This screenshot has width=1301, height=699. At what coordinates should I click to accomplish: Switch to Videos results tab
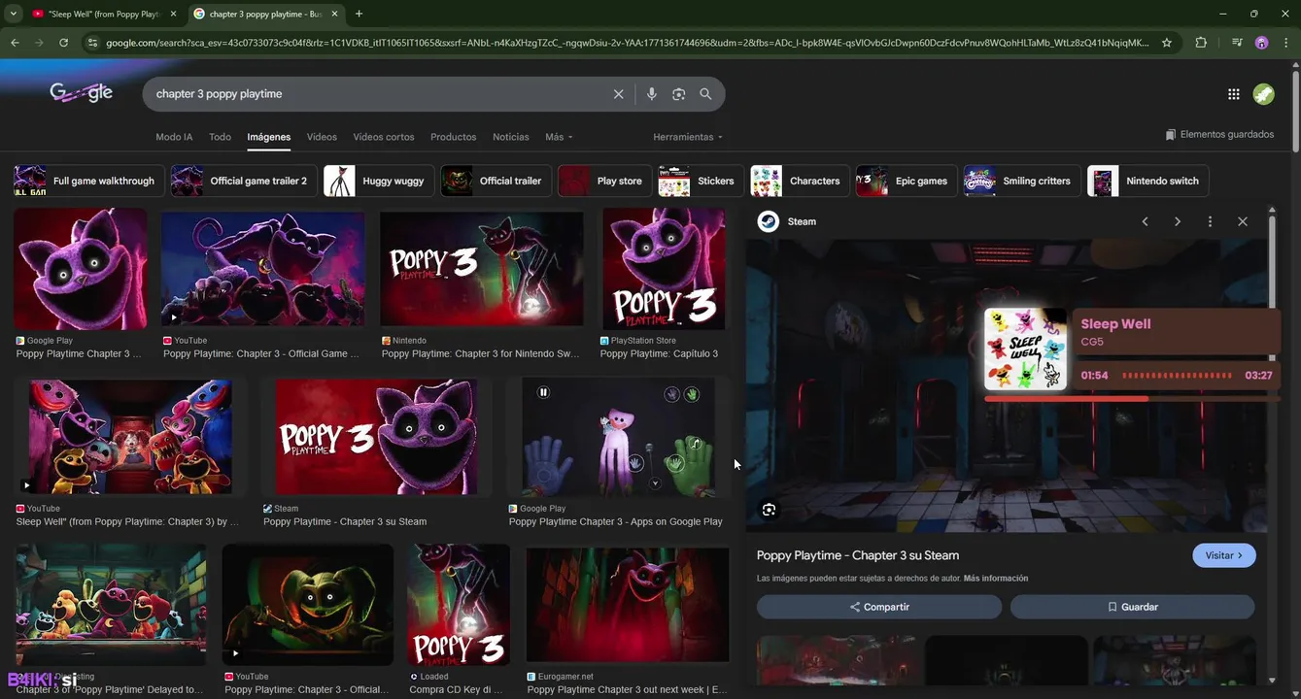(x=322, y=137)
